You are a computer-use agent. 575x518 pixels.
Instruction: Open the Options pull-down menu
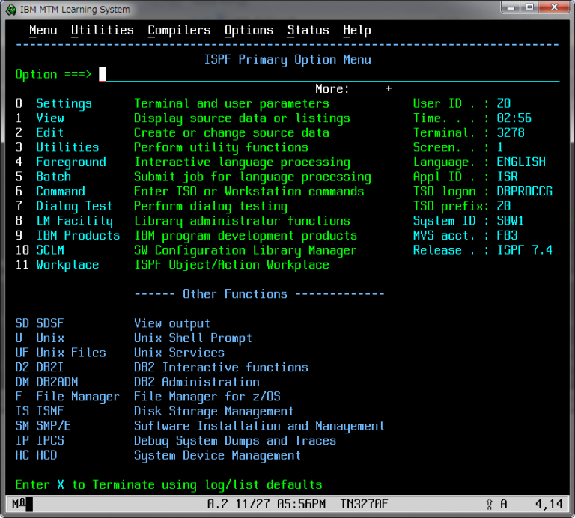pos(249,31)
